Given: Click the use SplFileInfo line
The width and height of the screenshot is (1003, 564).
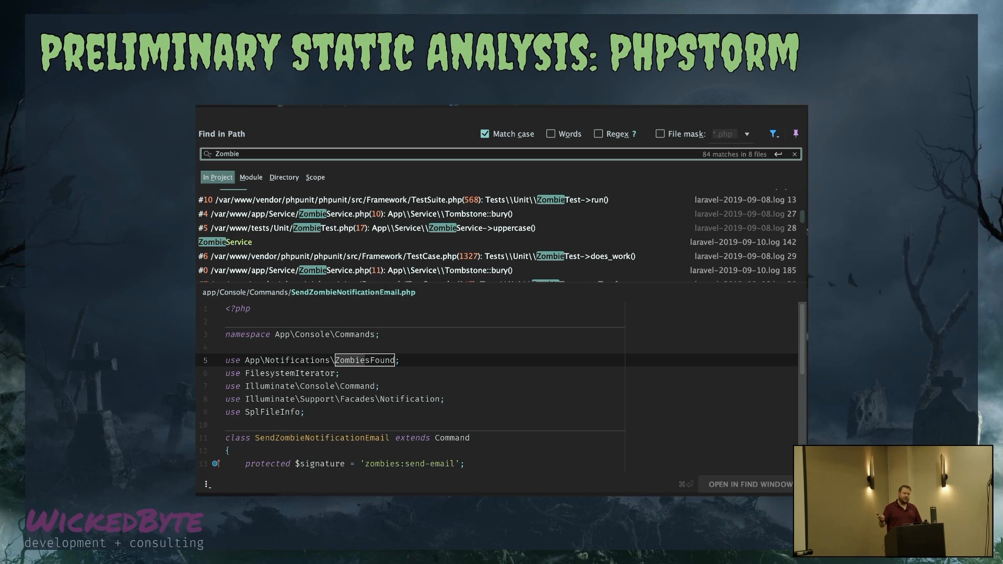Looking at the screenshot, I should [x=264, y=412].
